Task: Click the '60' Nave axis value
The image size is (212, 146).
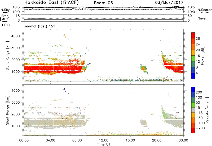Action: coord(189,16)
